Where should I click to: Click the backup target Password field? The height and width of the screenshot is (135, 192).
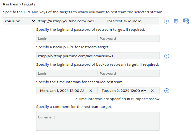[129, 74]
